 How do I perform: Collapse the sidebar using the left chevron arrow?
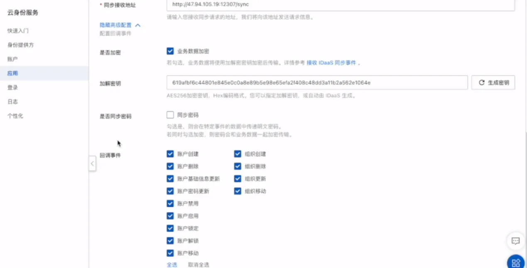click(x=92, y=163)
